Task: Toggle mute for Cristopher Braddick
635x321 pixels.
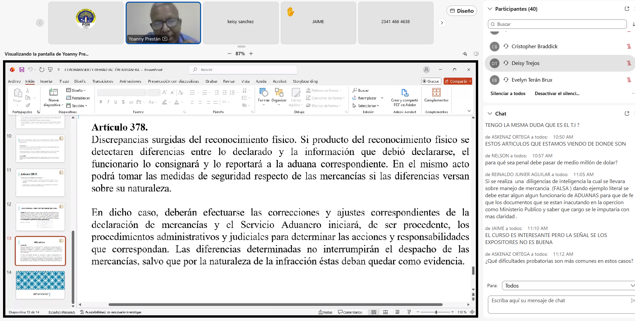Action: coord(629,47)
